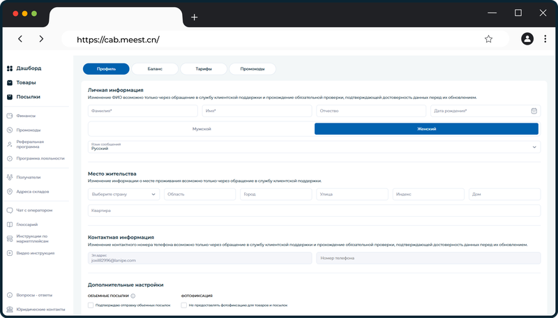The height and width of the screenshot is (318, 558).
Task: Click the Реферальная программа person icon
Action: click(10, 144)
